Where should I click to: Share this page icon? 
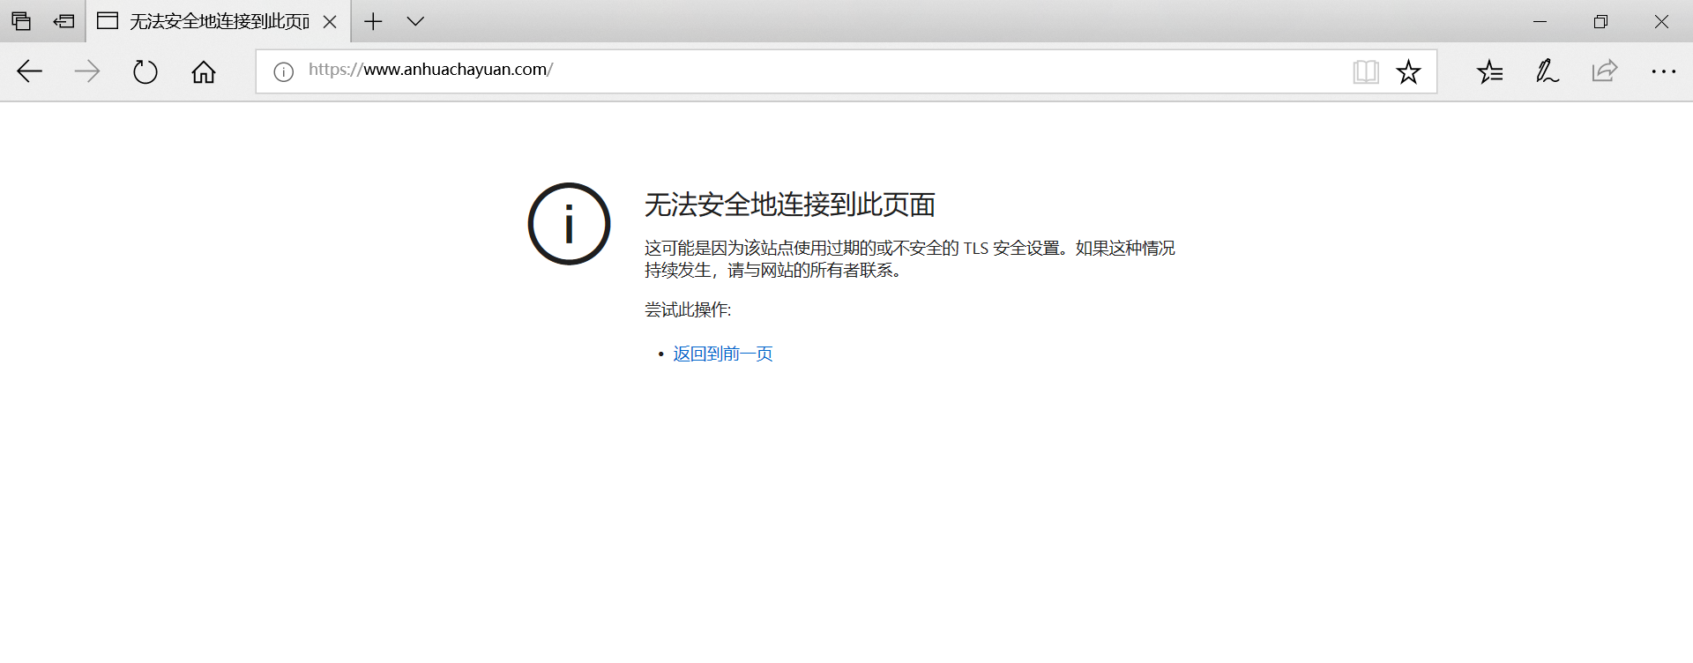[1605, 71]
